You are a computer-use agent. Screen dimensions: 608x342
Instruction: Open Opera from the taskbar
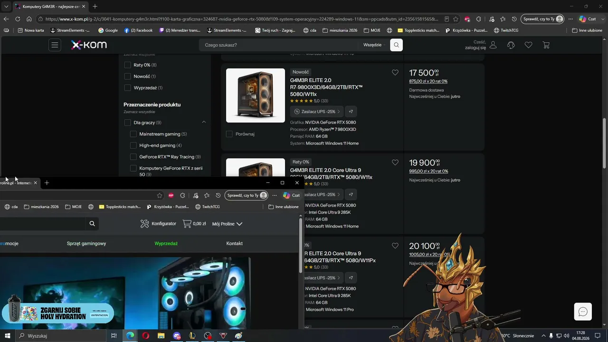pos(145,336)
